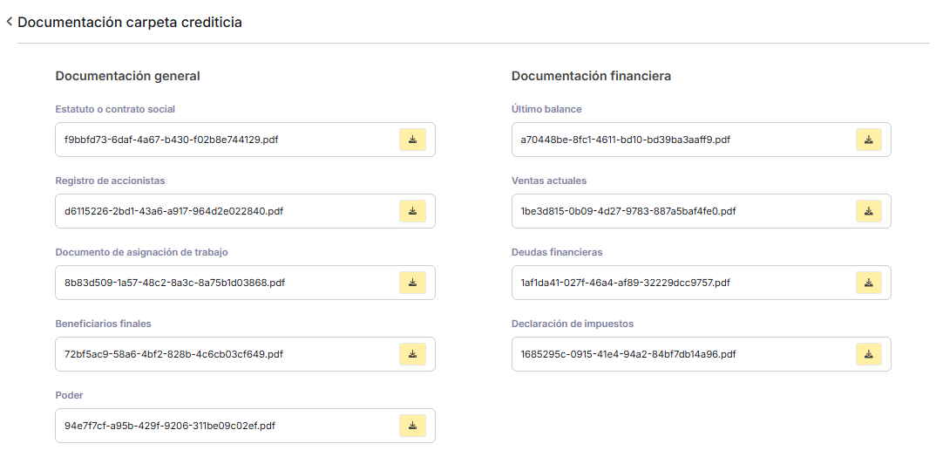Download the Deudas financieras PDF
Viewport: 936px width, 471px height.
869,283
